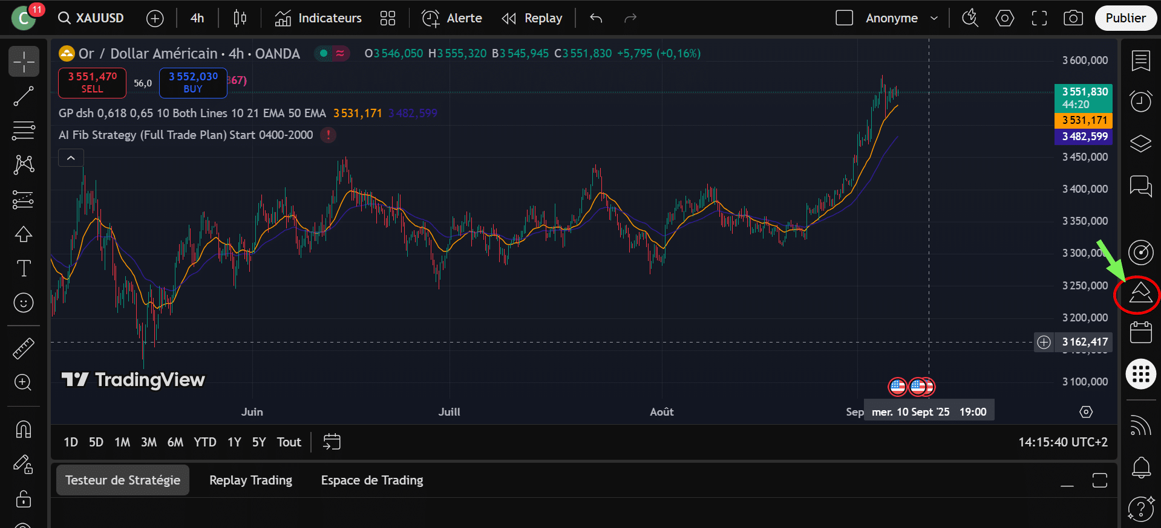The image size is (1161, 528).
Task: Toggle the Anonyme layout checkbox
Action: (844, 18)
